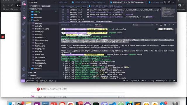The width and height of the screenshot is (187, 105).
Task: Open database.php file
Action: [x=41, y=37]
